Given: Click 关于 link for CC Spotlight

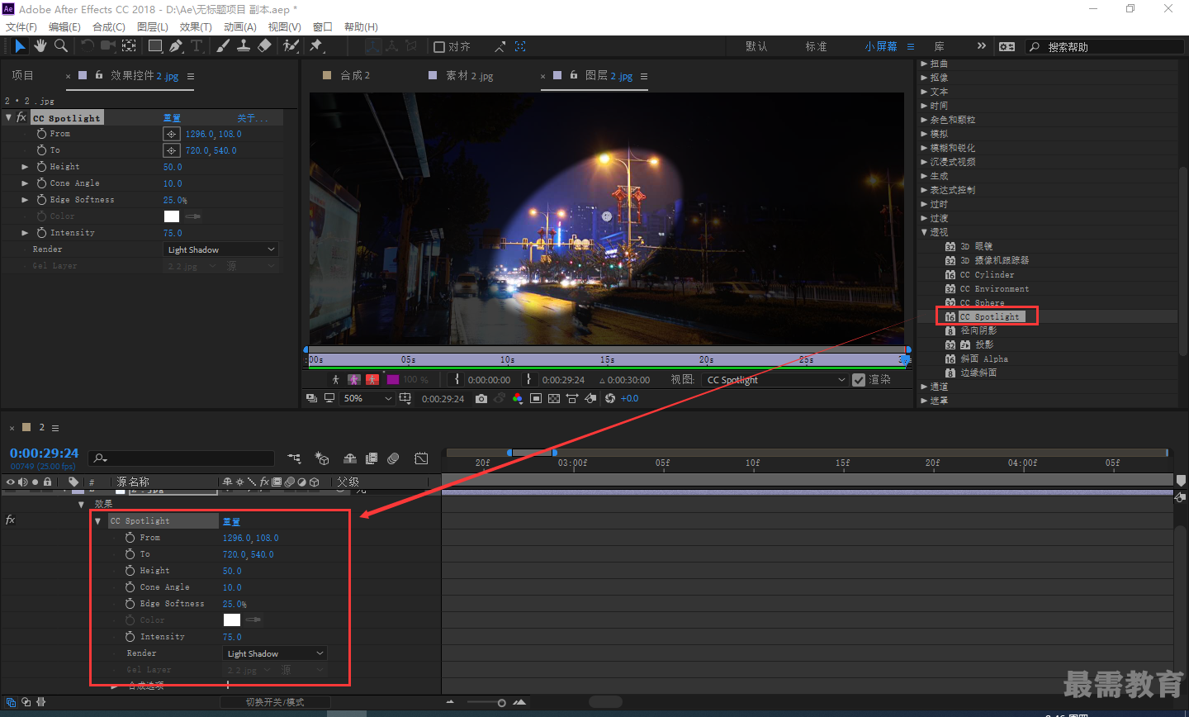Looking at the screenshot, I should coord(252,118).
